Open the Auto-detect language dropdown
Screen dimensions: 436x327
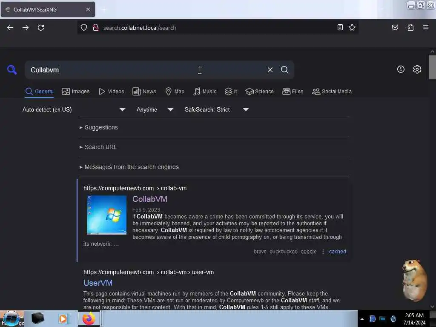[74, 109]
